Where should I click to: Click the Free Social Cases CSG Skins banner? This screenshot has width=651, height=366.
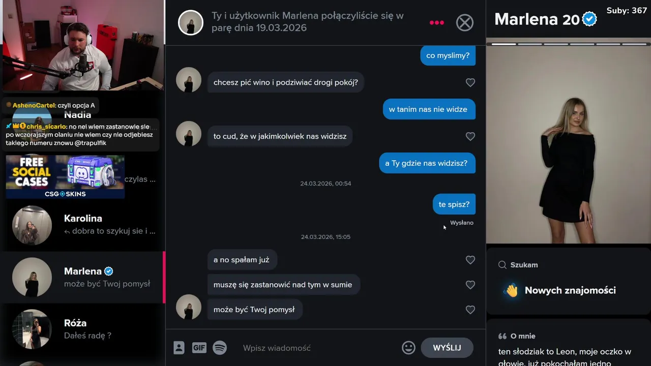(65, 177)
